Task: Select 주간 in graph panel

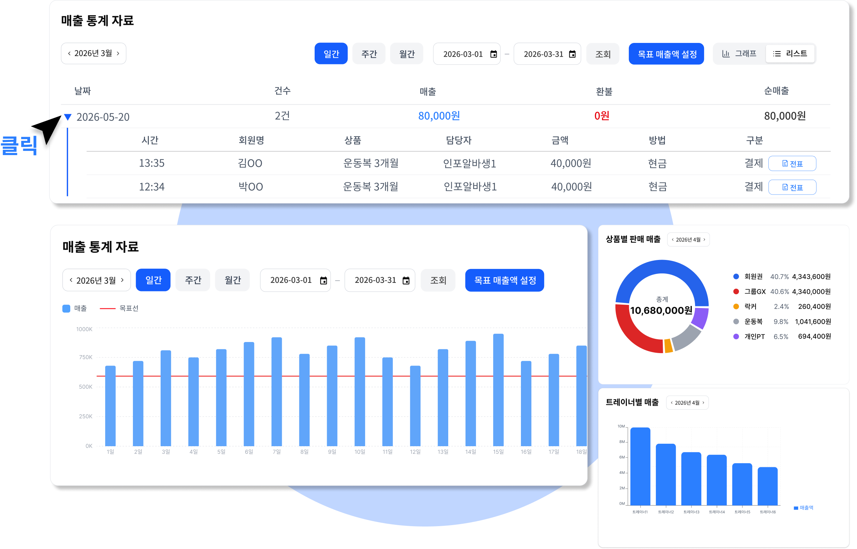Action: coord(193,280)
